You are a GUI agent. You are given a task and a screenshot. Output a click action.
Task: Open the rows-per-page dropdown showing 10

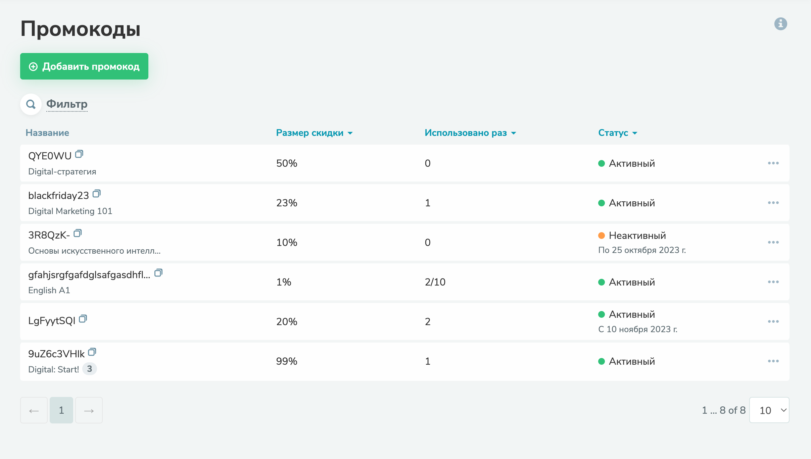click(769, 410)
